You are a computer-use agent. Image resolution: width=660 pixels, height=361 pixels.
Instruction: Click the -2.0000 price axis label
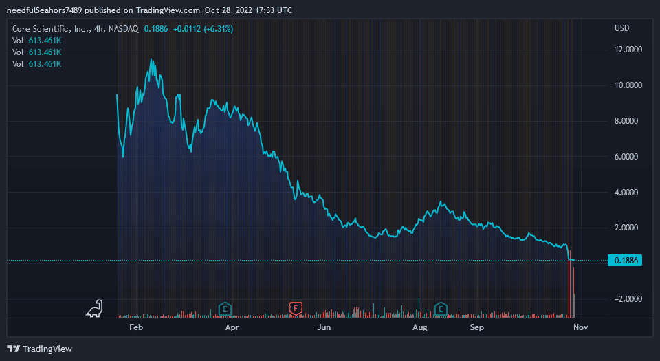point(627,299)
